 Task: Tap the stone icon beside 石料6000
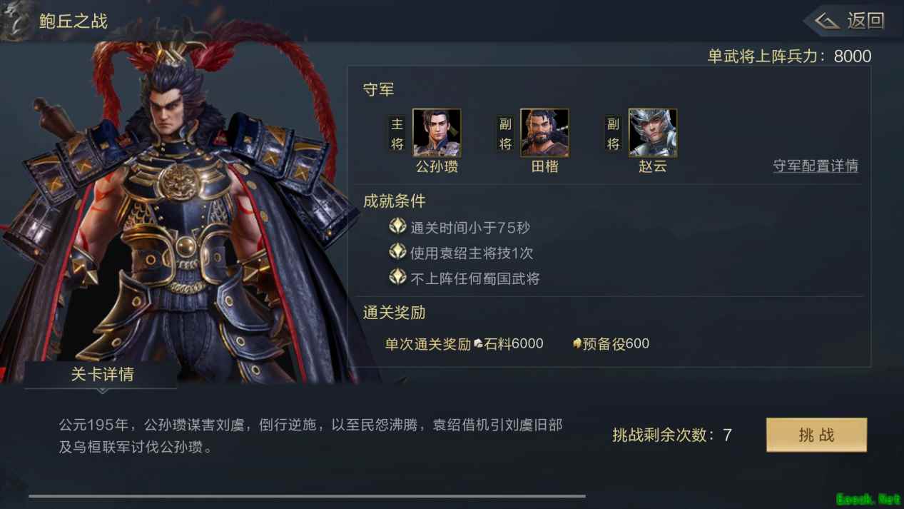(478, 344)
